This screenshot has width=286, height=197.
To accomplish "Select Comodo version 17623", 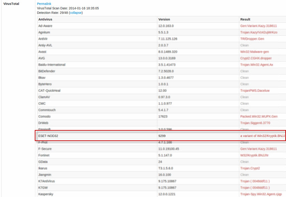I will click(x=163, y=116).
